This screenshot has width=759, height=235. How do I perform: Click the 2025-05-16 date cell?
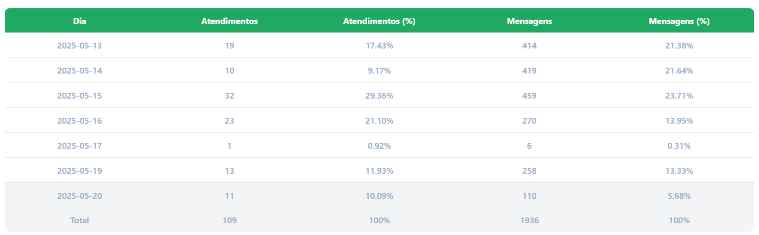79,121
